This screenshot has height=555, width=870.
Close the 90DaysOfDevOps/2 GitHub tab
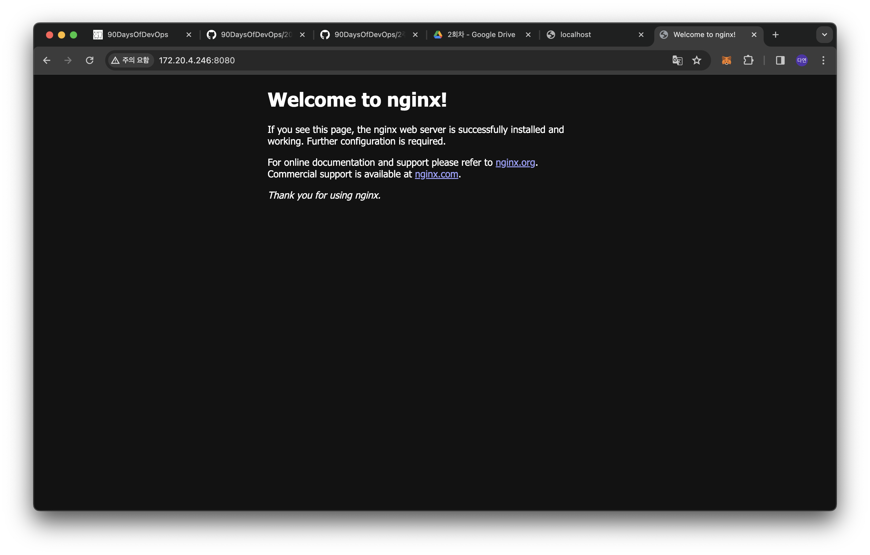[x=415, y=35]
